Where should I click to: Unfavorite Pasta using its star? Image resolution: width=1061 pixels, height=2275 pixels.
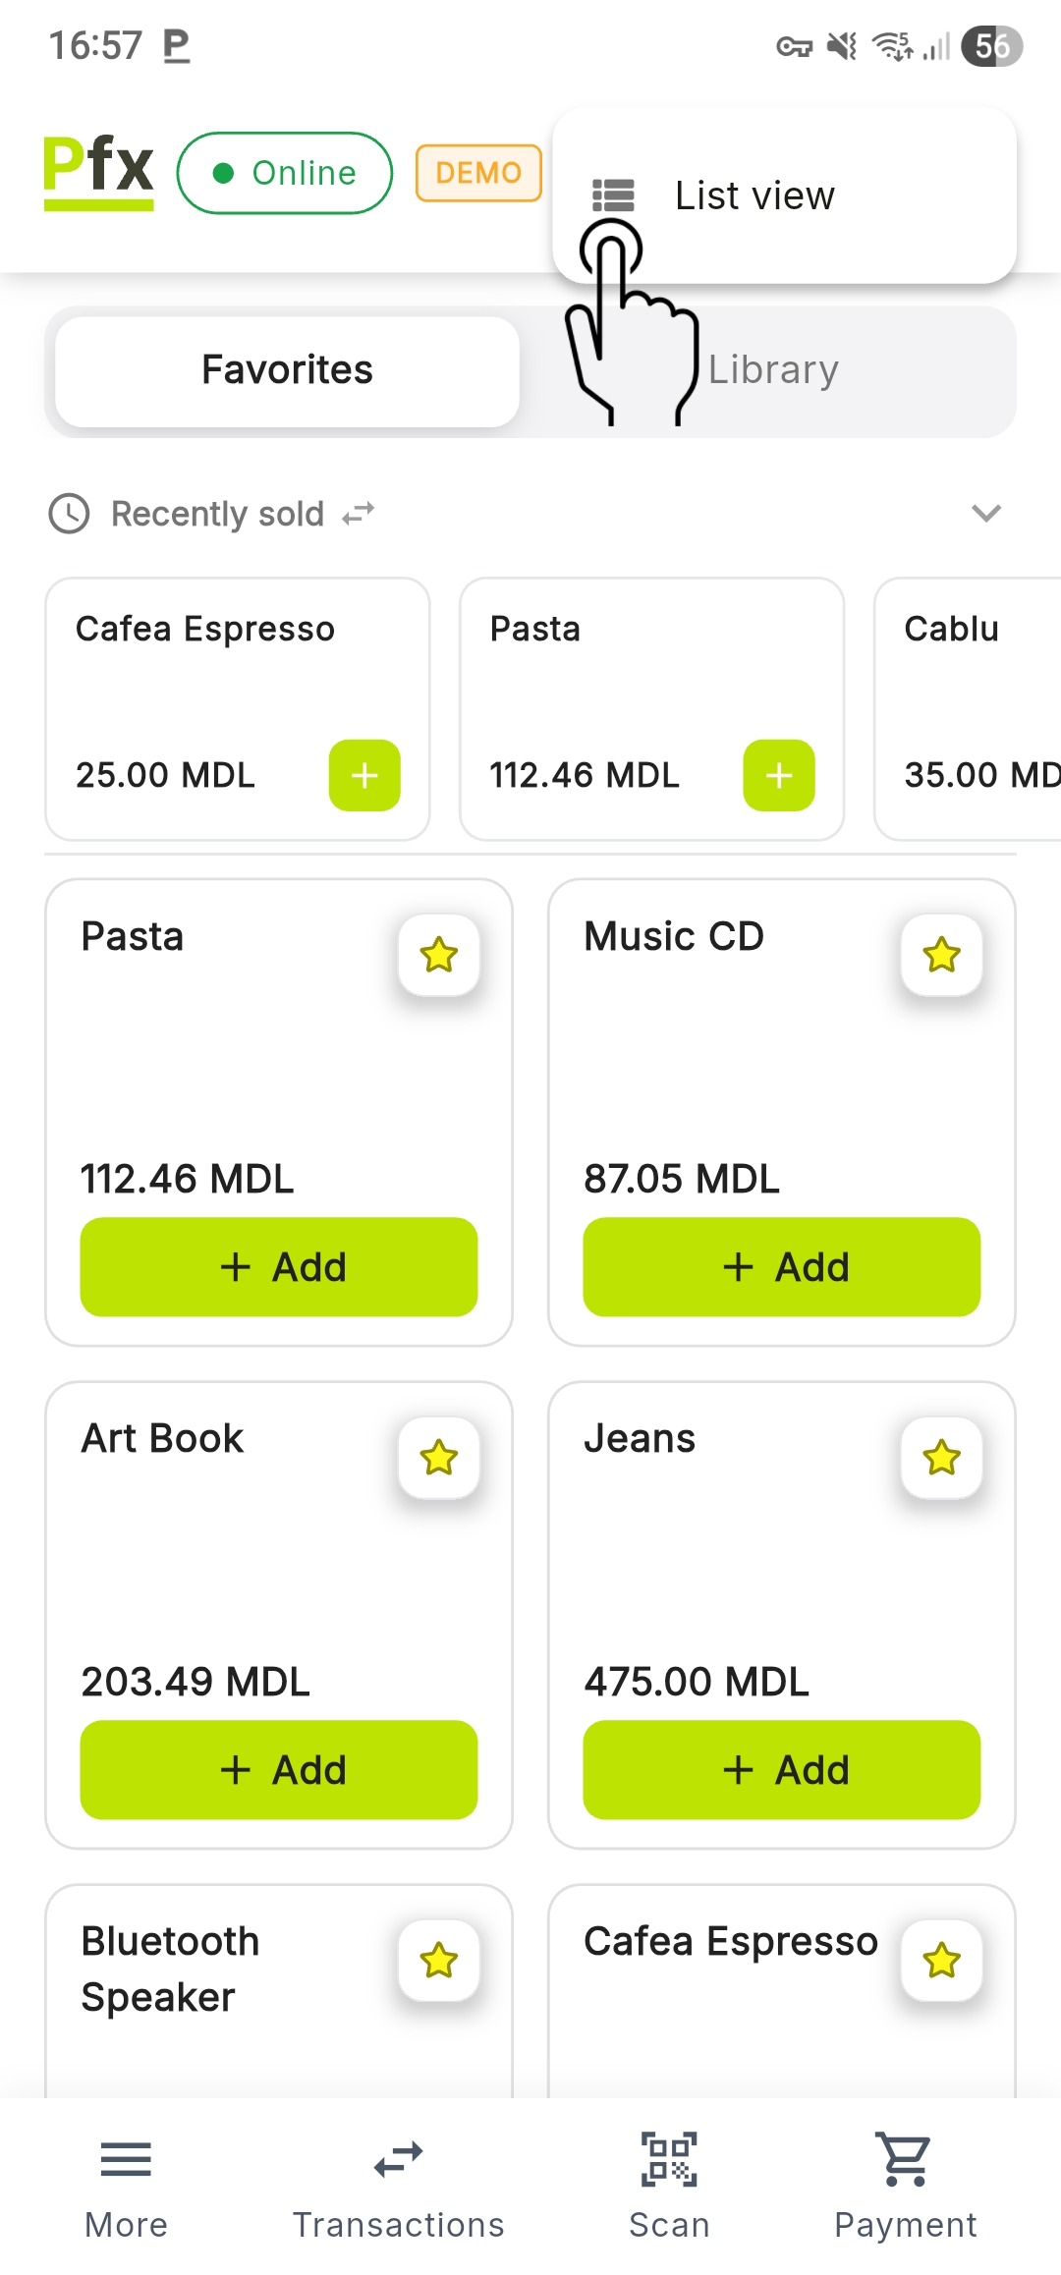(x=439, y=955)
